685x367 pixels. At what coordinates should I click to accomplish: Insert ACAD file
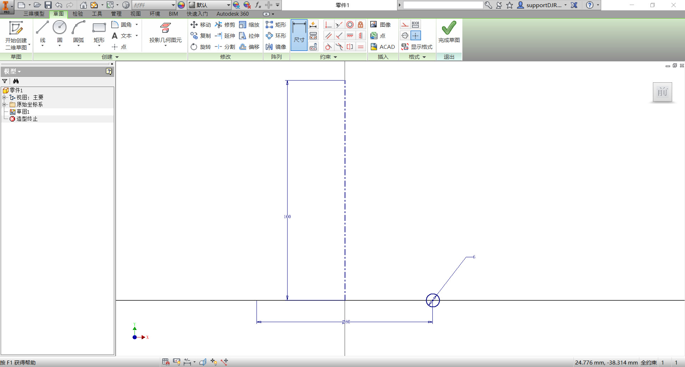382,47
